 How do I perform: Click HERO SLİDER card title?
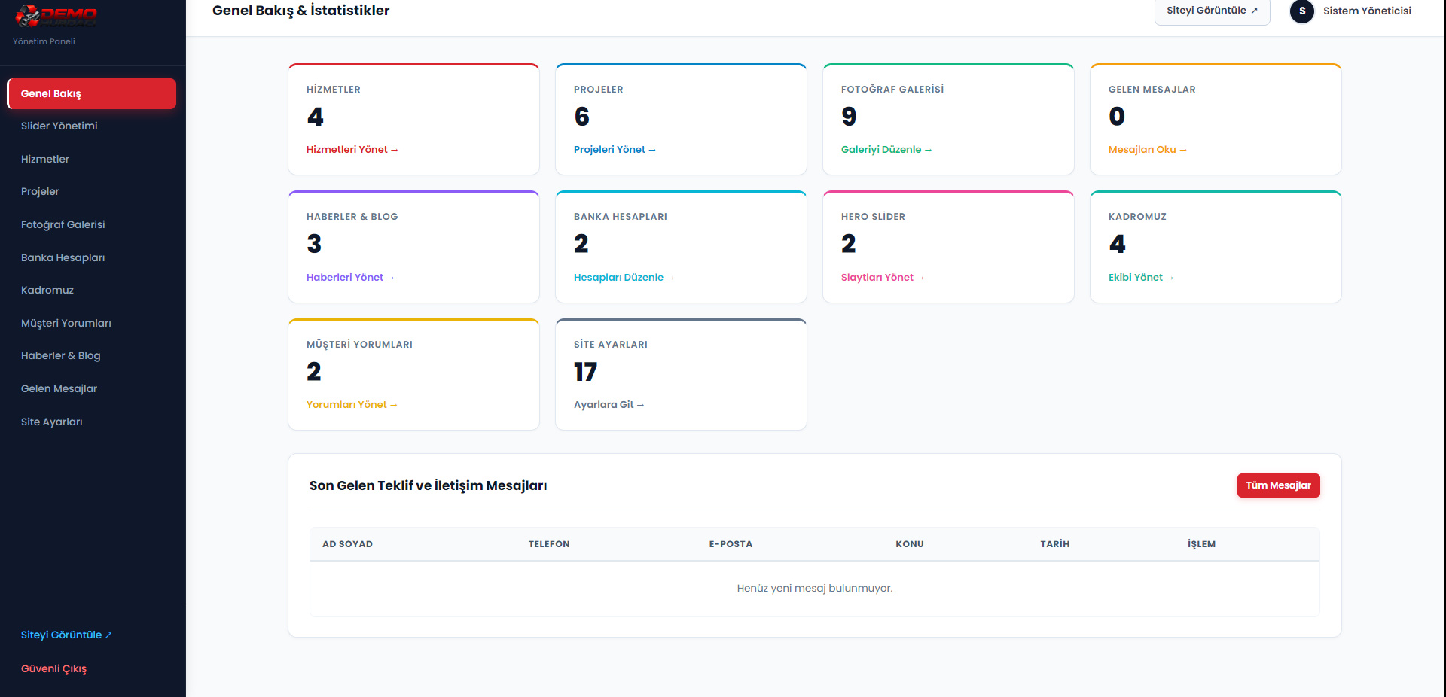click(x=873, y=217)
